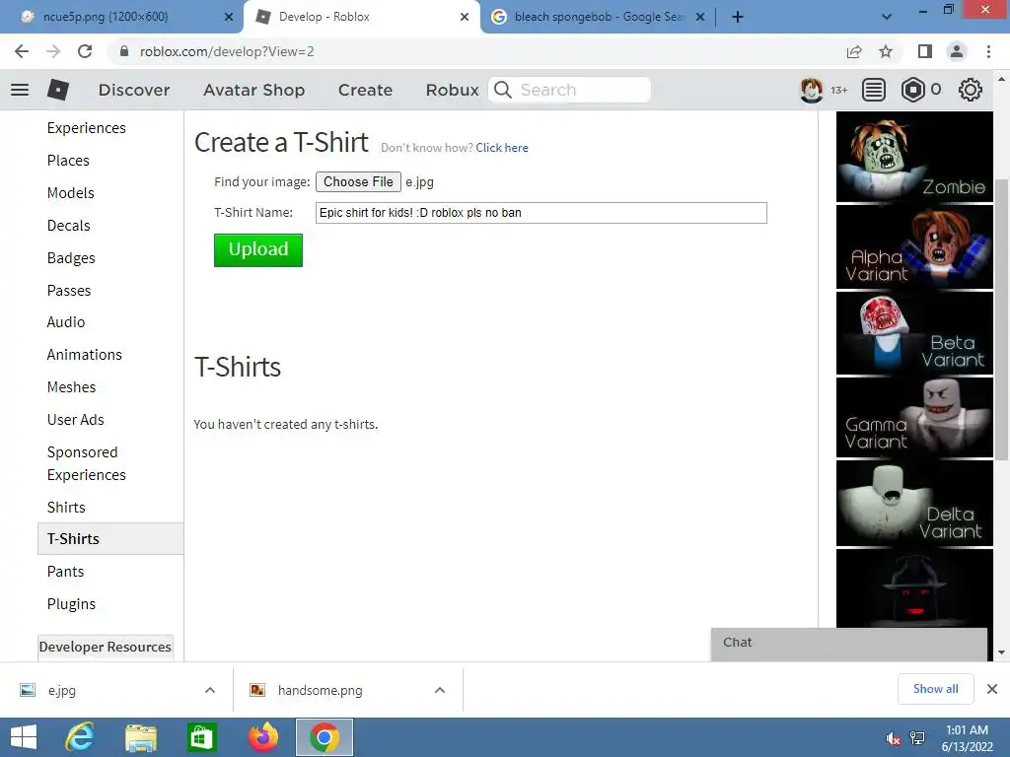The height and width of the screenshot is (757, 1010).
Task: Select Decals in the sidebar
Action: pos(68,226)
